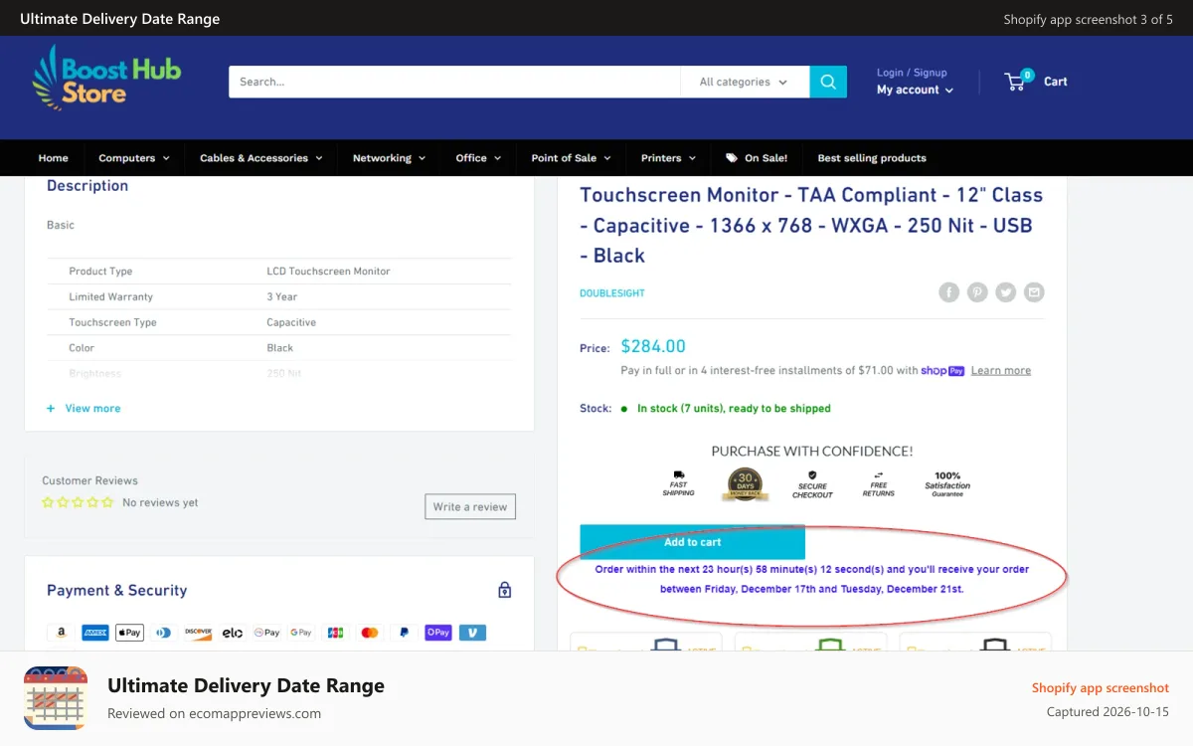The width and height of the screenshot is (1193, 746).
Task: Click the 'No reviews yet' text
Action: pyautogui.click(x=160, y=502)
